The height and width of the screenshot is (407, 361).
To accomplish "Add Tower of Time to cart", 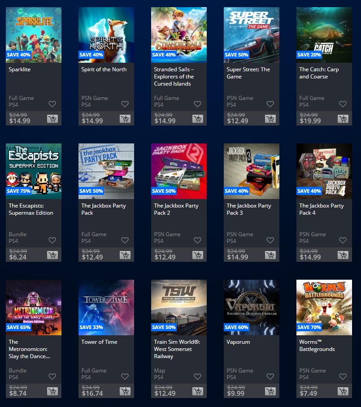I will [125, 391].
